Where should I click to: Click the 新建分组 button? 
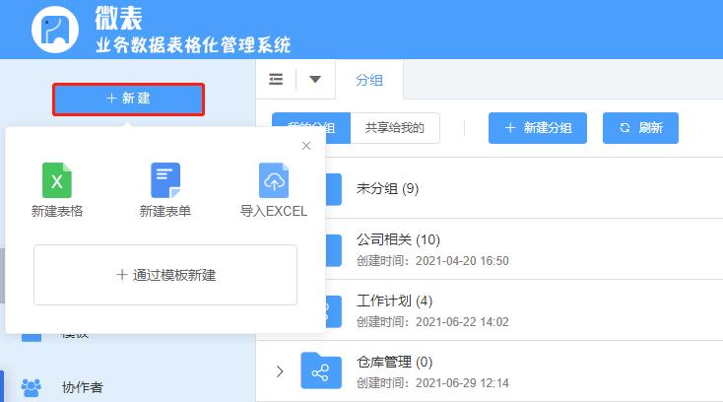pyautogui.click(x=538, y=128)
